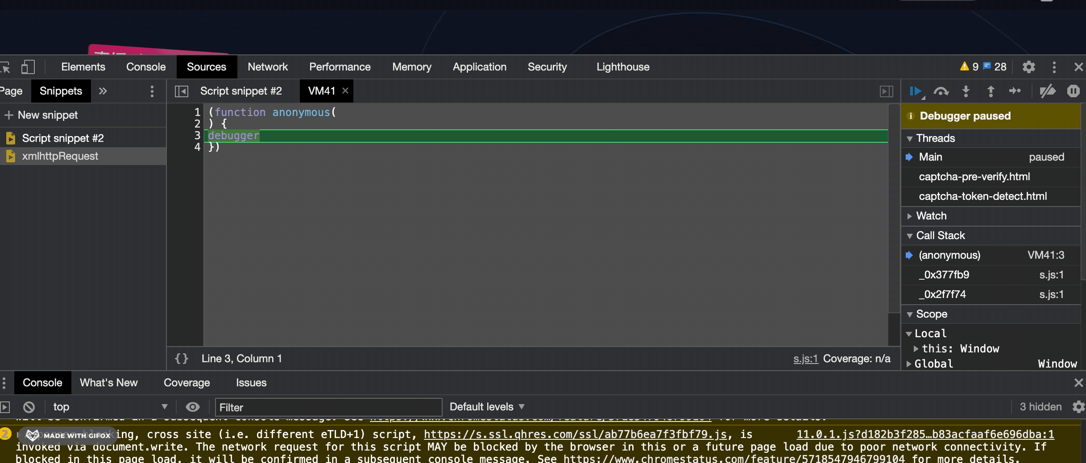The image size is (1086, 463).
Task: Switch to the Console panel tab
Action: [x=146, y=67]
